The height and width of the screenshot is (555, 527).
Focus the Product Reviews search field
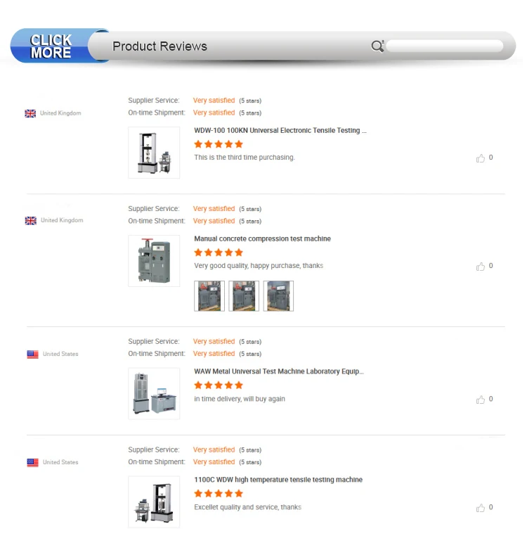445,46
